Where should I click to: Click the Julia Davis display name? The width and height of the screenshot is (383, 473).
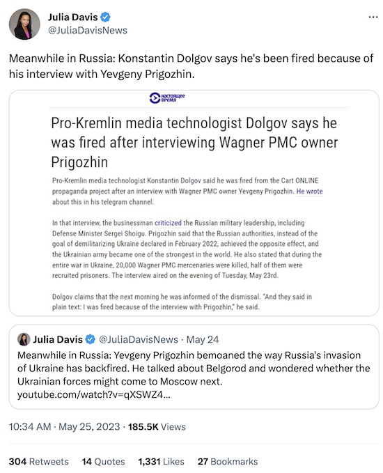[73, 17]
